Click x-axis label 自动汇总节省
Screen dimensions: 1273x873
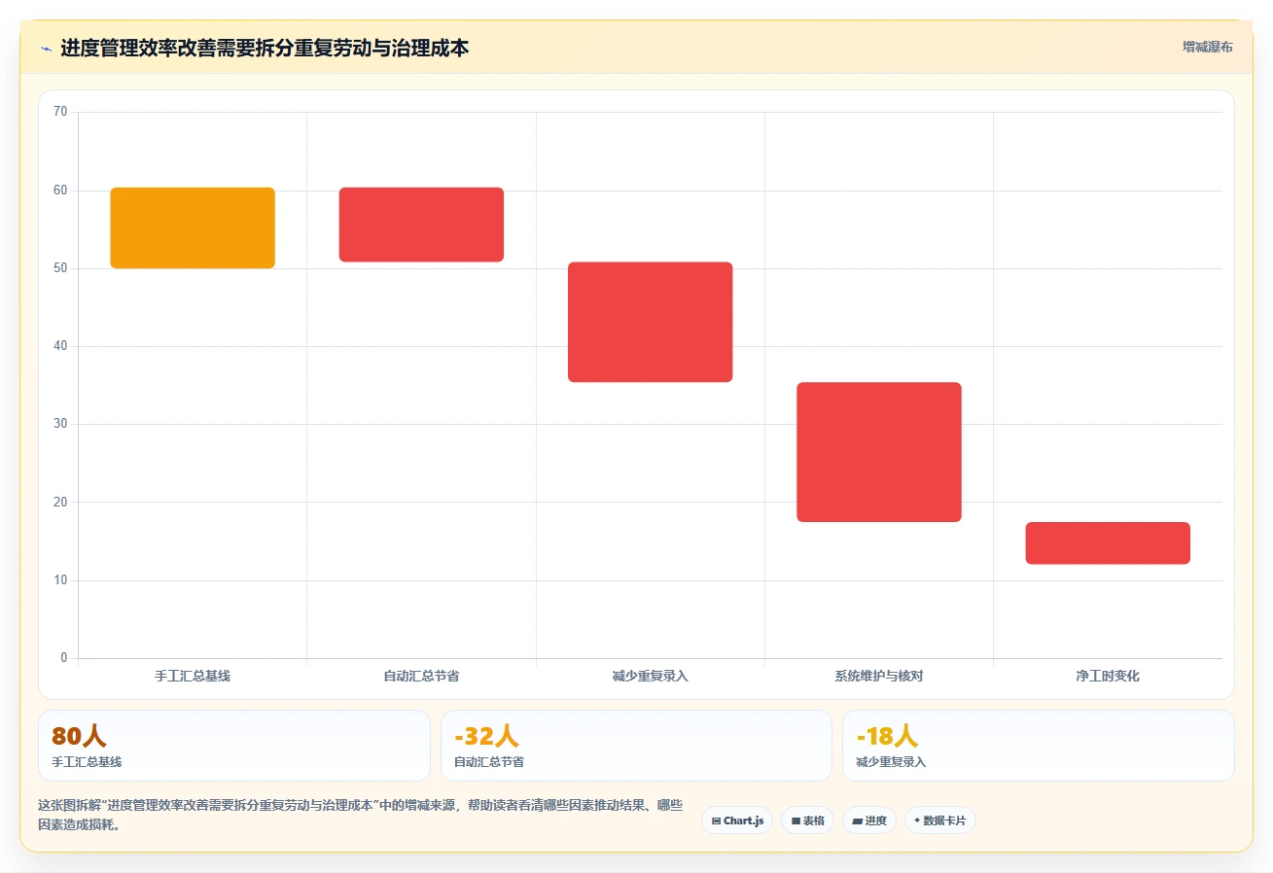pyautogui.click(x=421, y=676)
